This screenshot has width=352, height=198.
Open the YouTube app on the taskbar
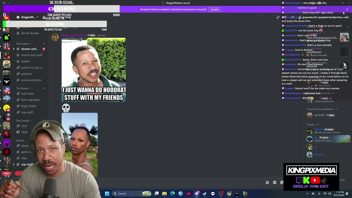pyautogui.click(x=189, y=194)
